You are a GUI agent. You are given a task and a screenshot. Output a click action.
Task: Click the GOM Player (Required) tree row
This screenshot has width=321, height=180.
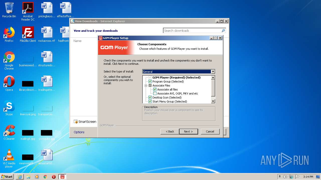click(x=176, y=77)
